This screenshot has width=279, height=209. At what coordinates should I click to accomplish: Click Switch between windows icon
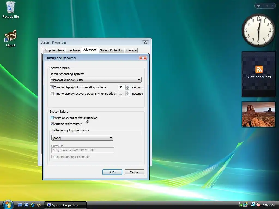[26, 205]
